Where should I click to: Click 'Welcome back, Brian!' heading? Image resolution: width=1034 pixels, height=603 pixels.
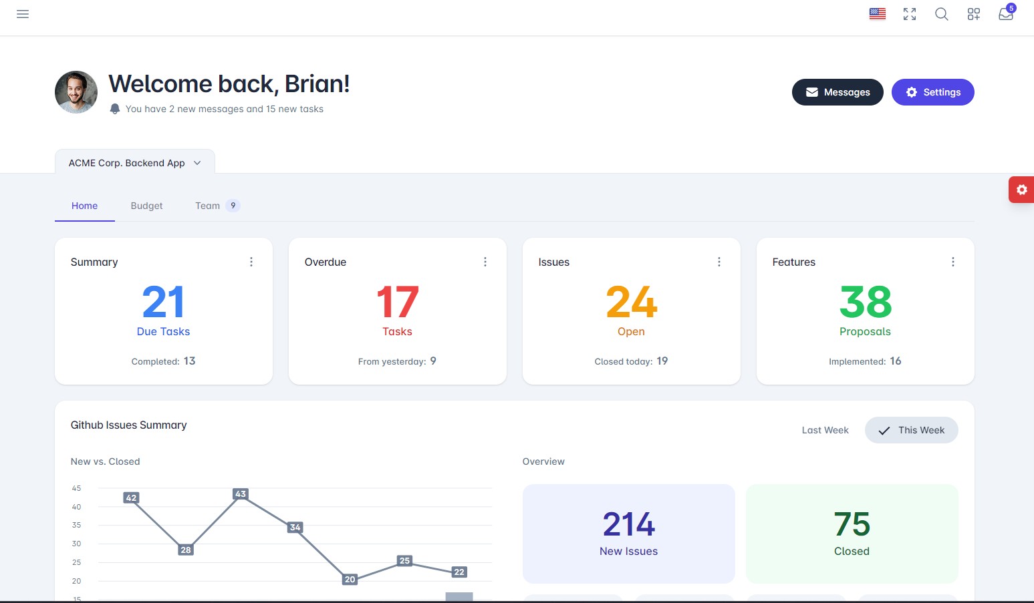[229, 84]
